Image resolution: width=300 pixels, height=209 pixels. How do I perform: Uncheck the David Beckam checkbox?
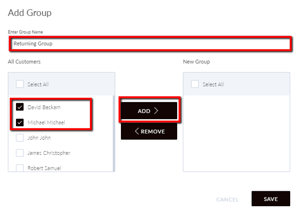20,107
